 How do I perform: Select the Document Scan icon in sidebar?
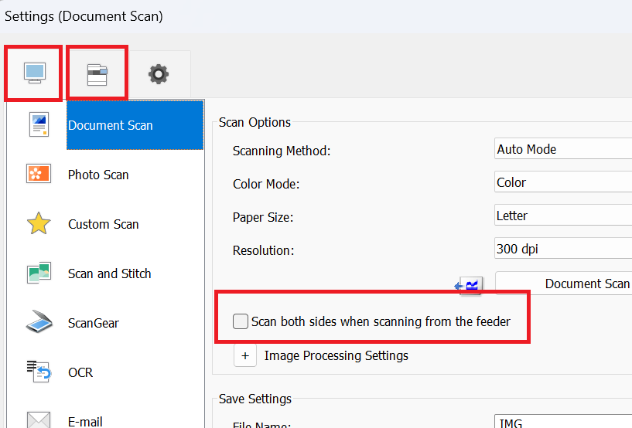coord(39,125)
